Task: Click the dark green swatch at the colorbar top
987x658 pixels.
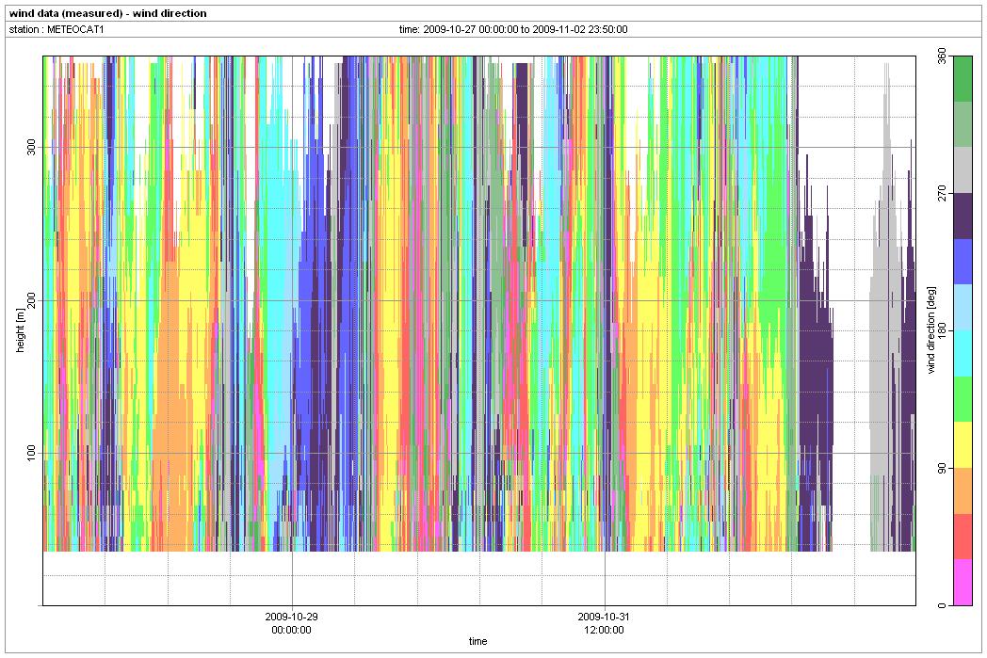Action: pos(963,79)
